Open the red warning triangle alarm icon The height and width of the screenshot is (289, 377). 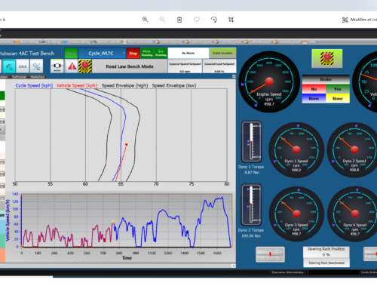(72, 66)
